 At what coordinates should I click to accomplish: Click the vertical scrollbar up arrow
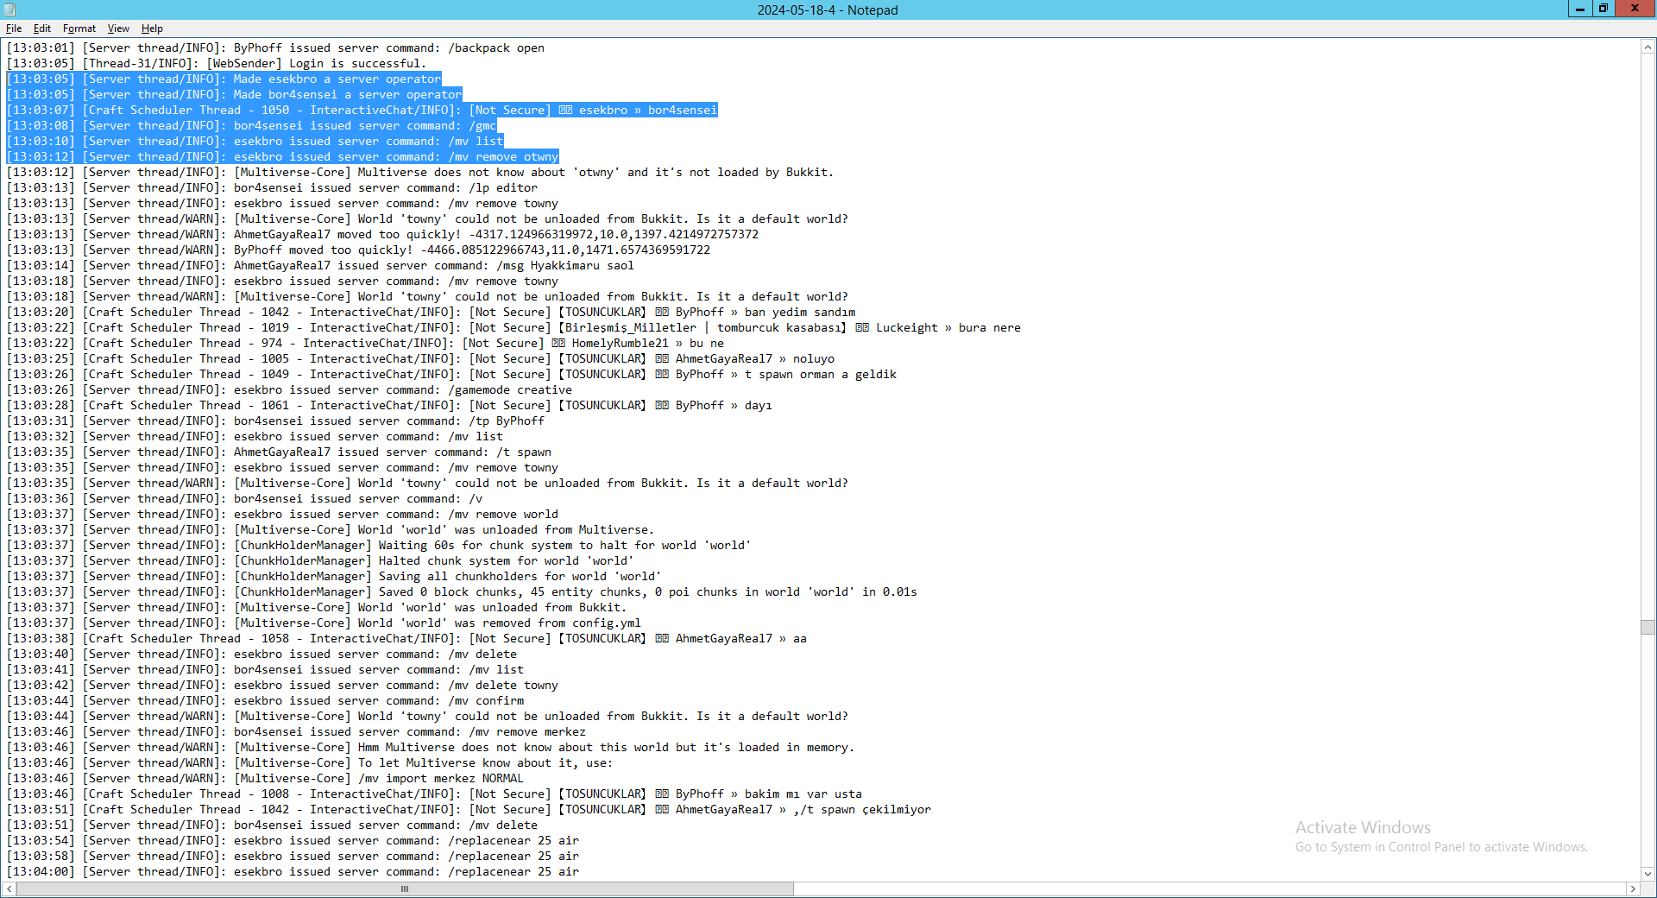coord(1648,47)
